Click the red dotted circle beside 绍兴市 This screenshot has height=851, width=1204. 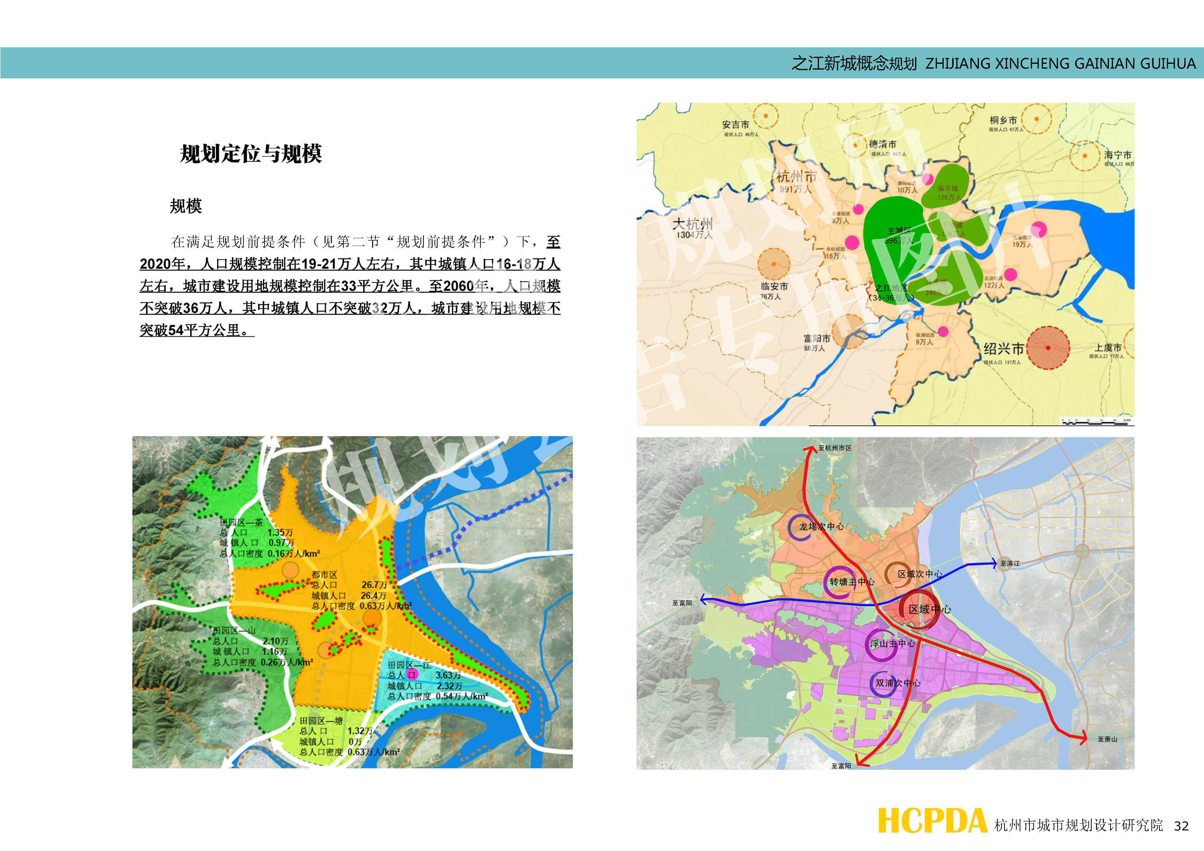click(1048, 347)
